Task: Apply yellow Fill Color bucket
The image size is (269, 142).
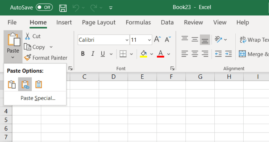Action: click(144, 54)
